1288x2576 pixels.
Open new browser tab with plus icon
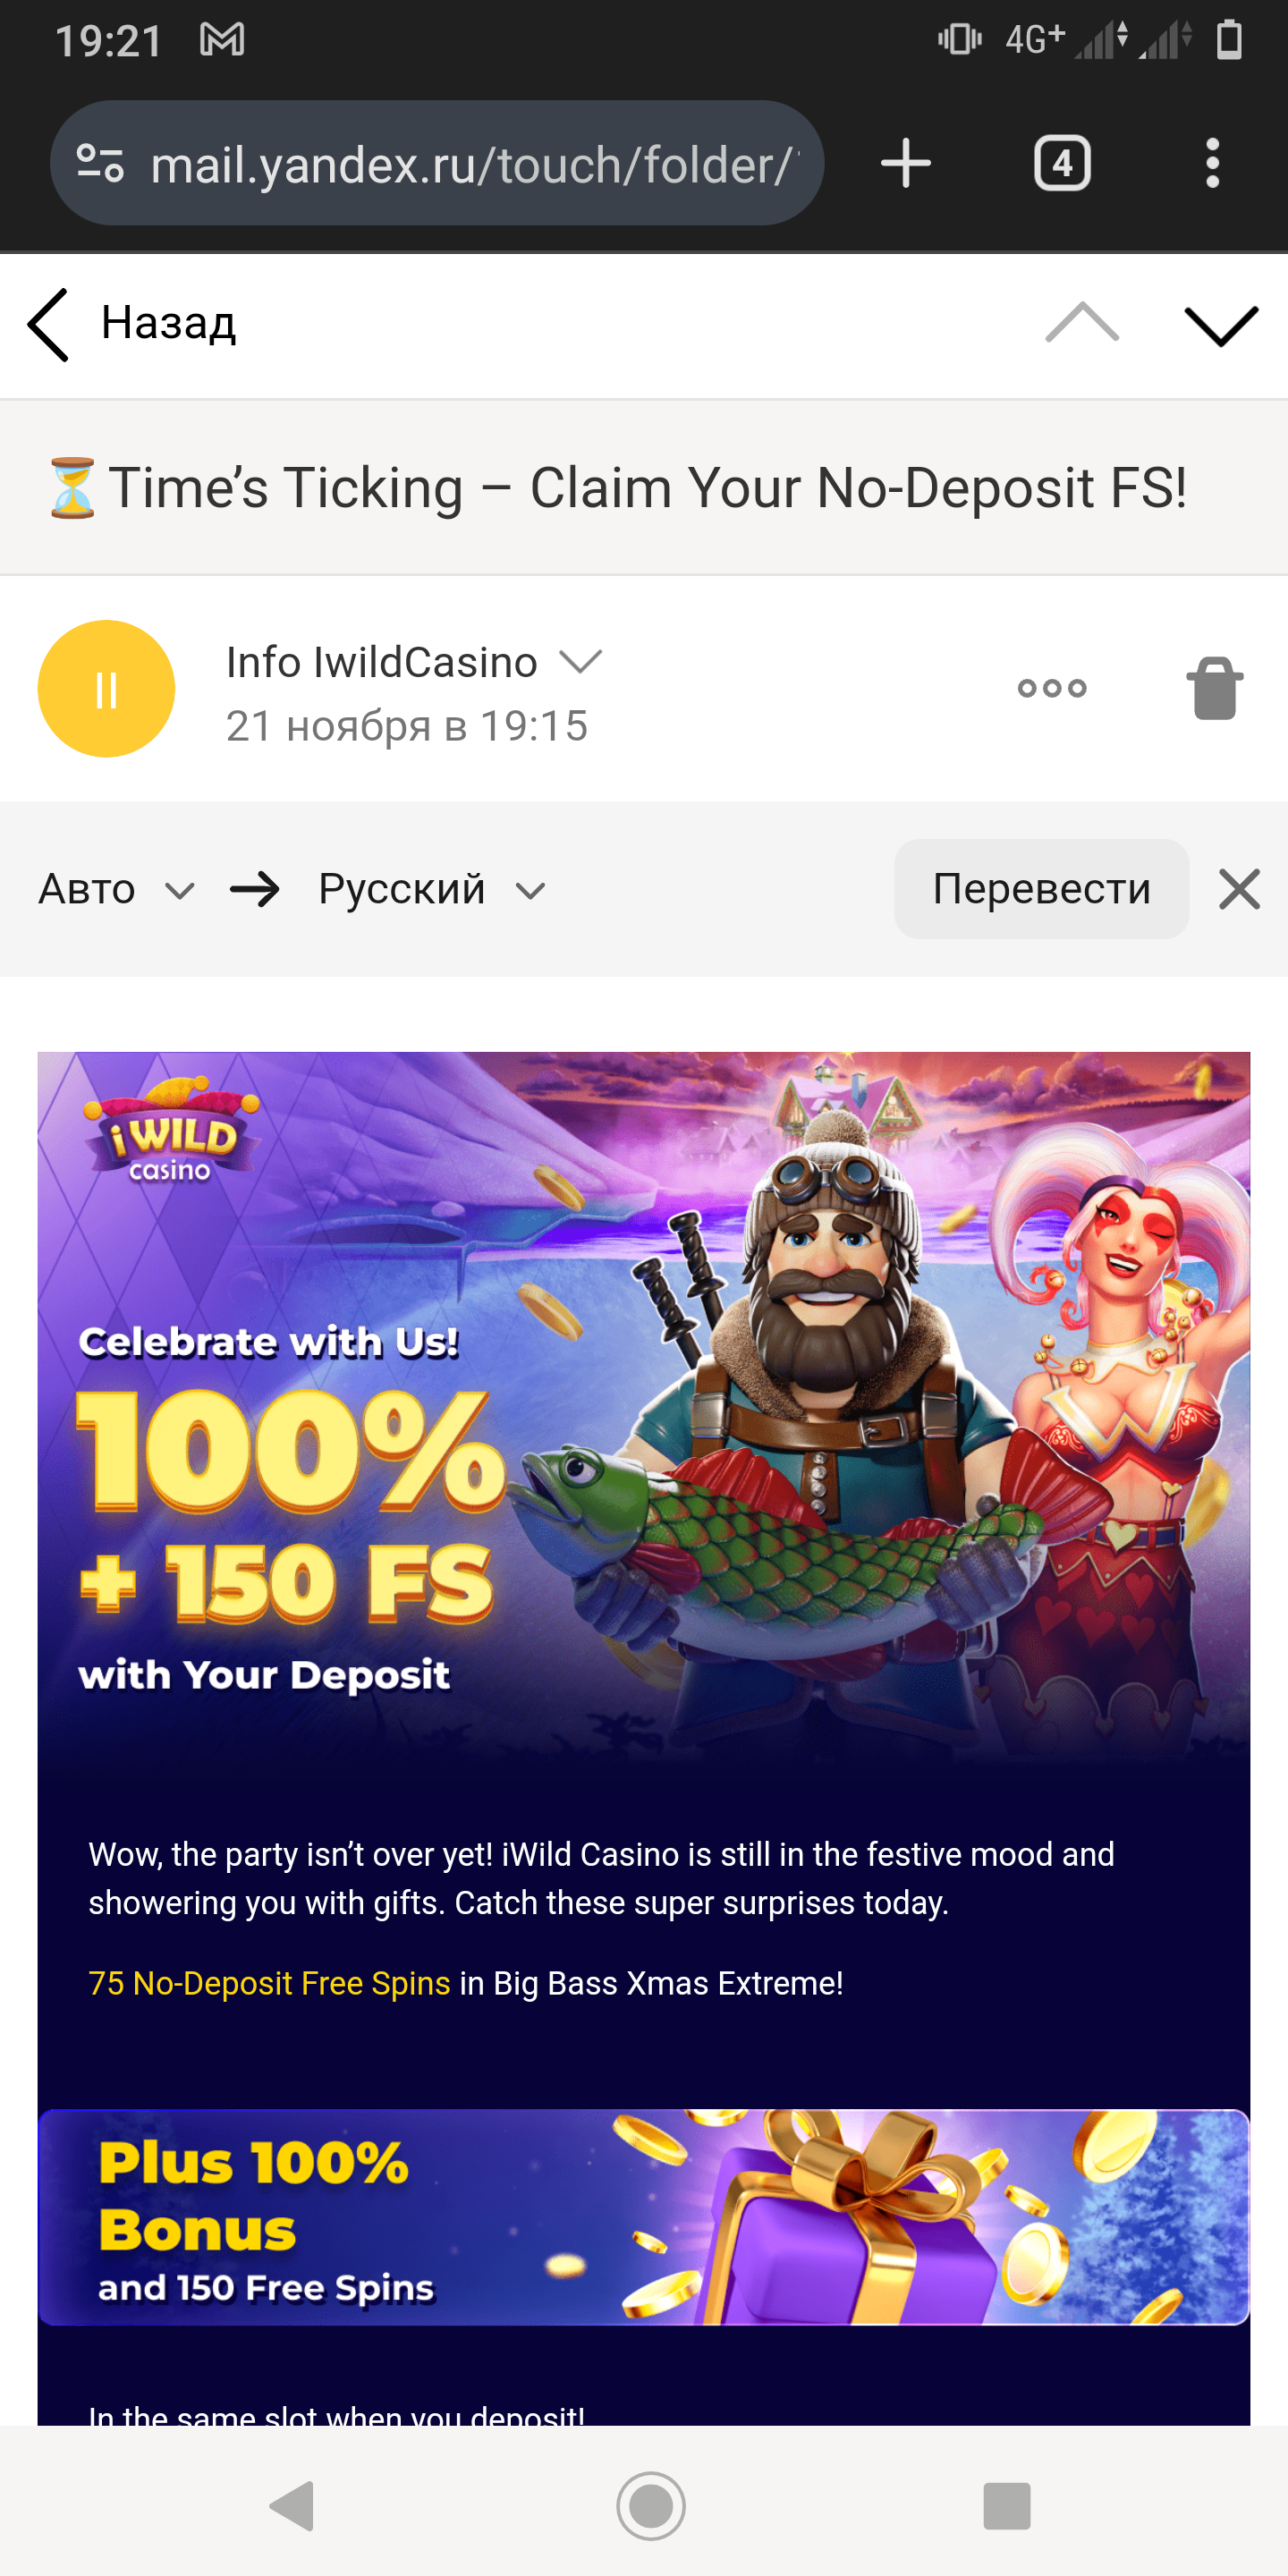[906, 163]
